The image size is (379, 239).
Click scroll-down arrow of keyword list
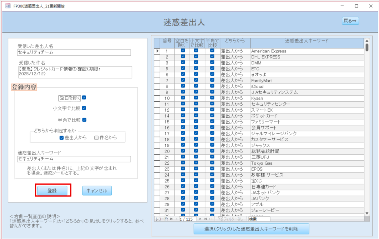pyautogui.click(x=367, y=213)
